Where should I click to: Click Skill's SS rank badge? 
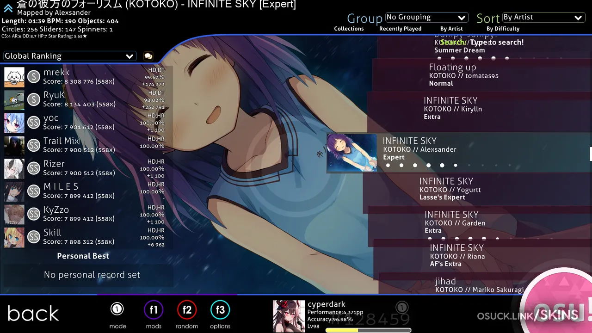(34, 237)
